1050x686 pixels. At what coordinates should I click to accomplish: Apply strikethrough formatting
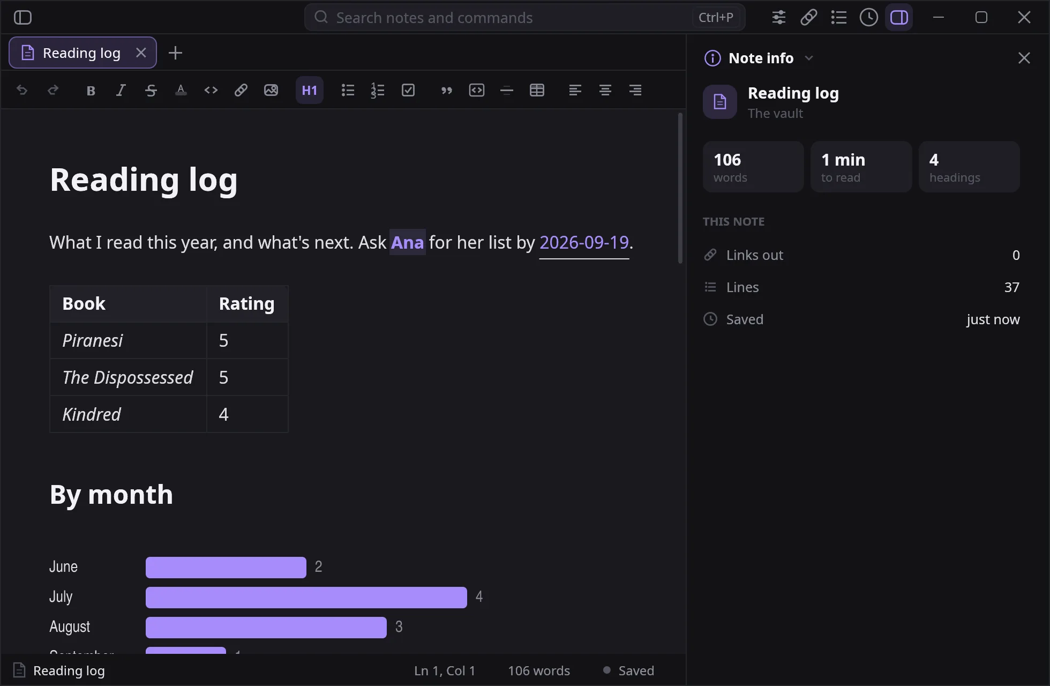coord(151,90)
